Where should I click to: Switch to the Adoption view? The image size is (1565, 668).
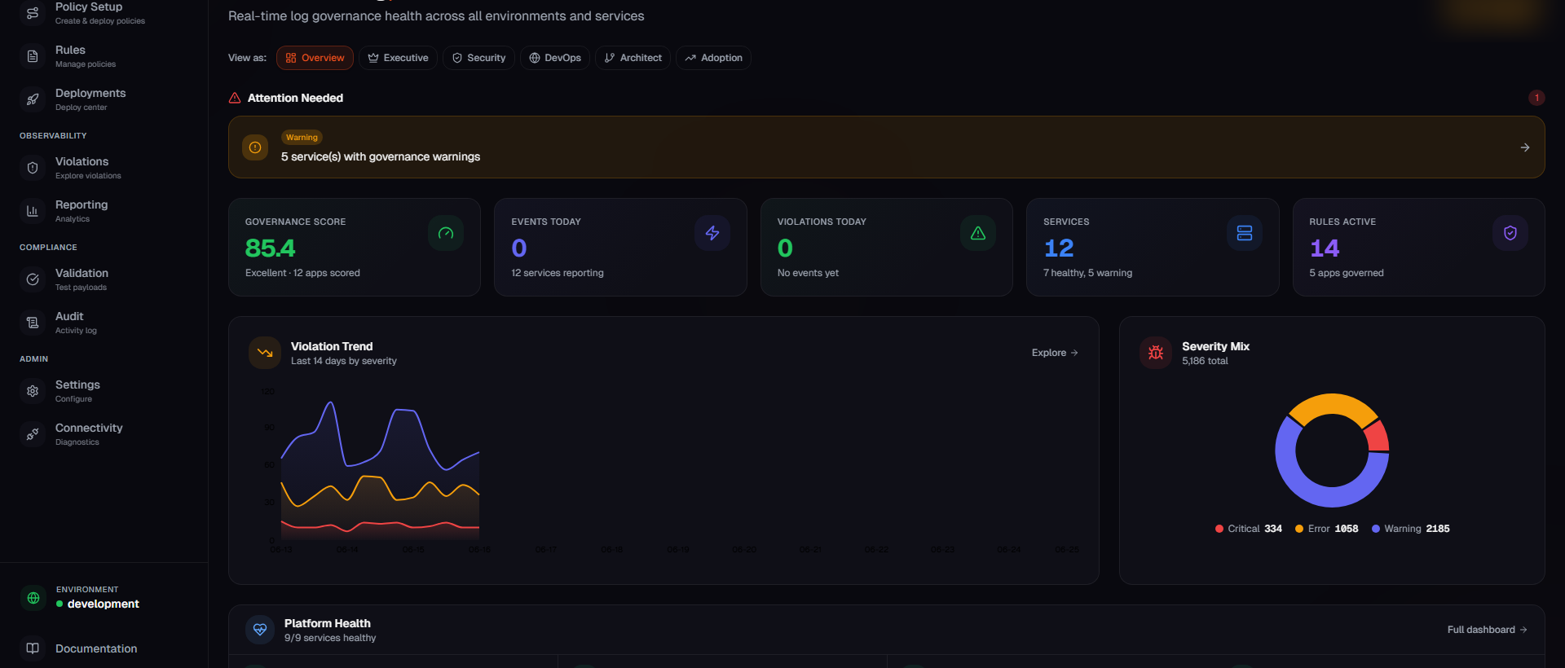713,58
